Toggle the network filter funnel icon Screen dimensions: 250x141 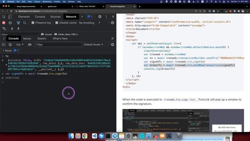pos(18,23)
